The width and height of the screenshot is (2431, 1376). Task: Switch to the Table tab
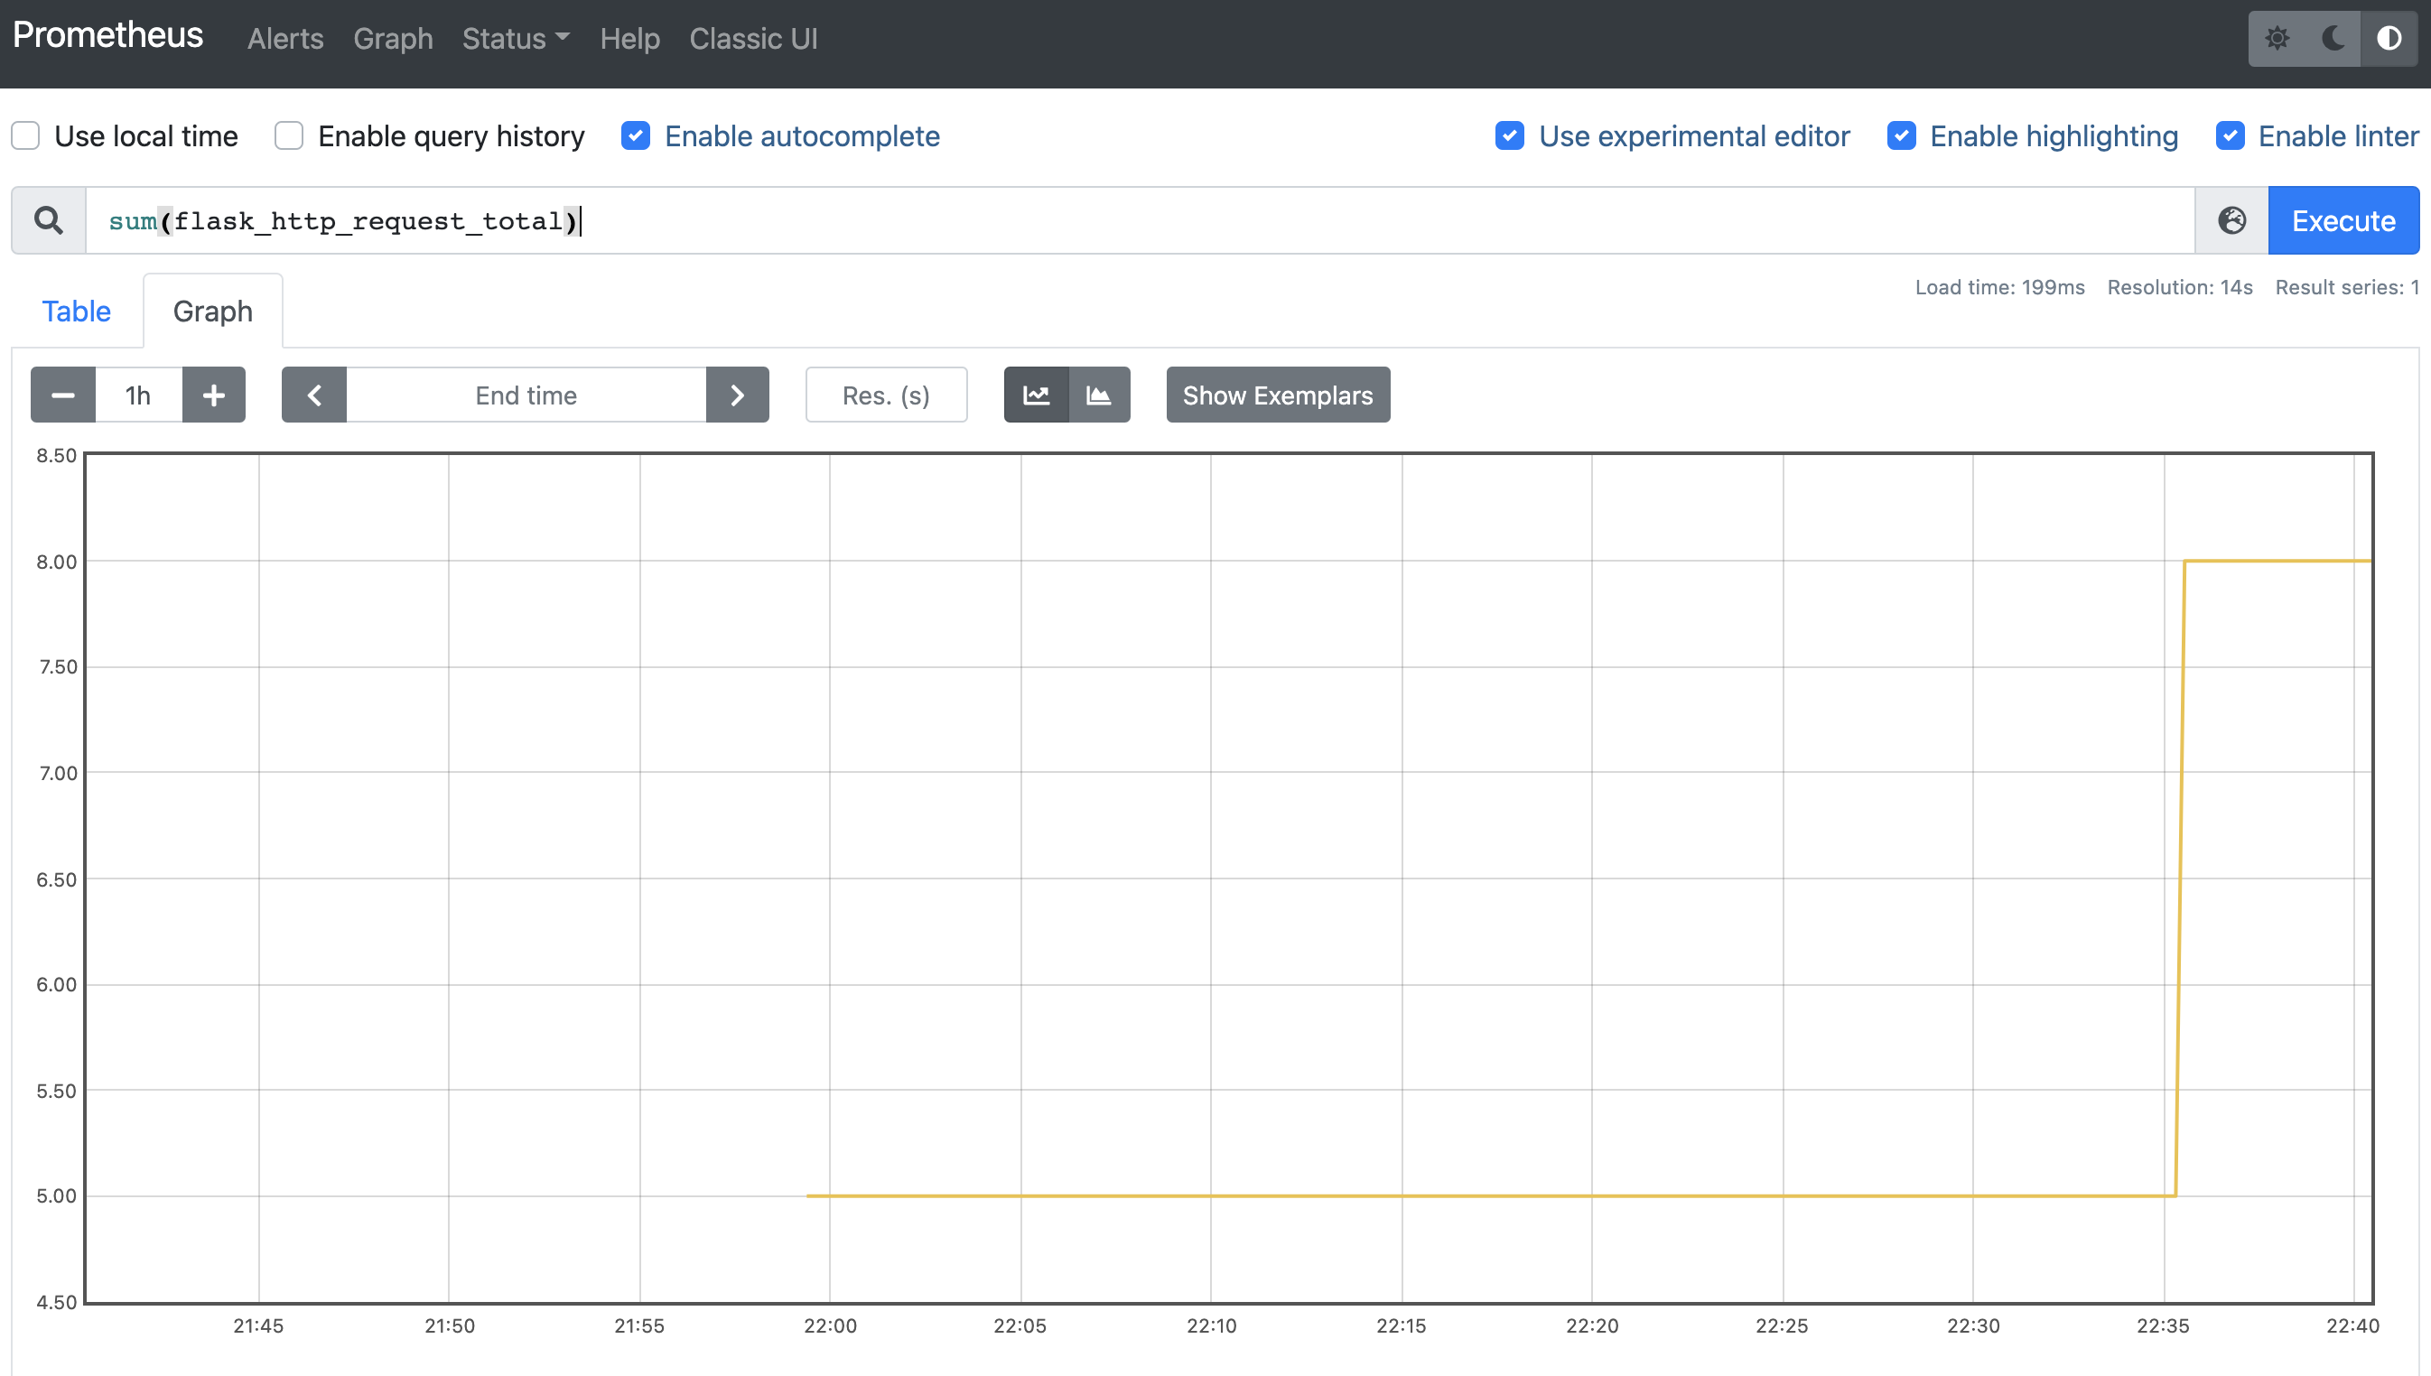point(76,311)
